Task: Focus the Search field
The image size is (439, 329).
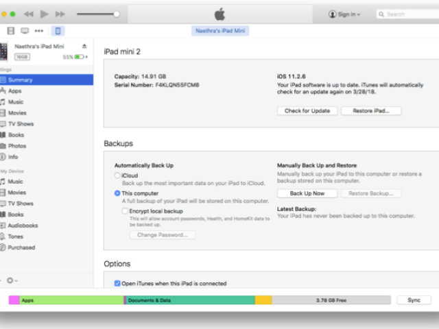Action: tap(407, 14)
